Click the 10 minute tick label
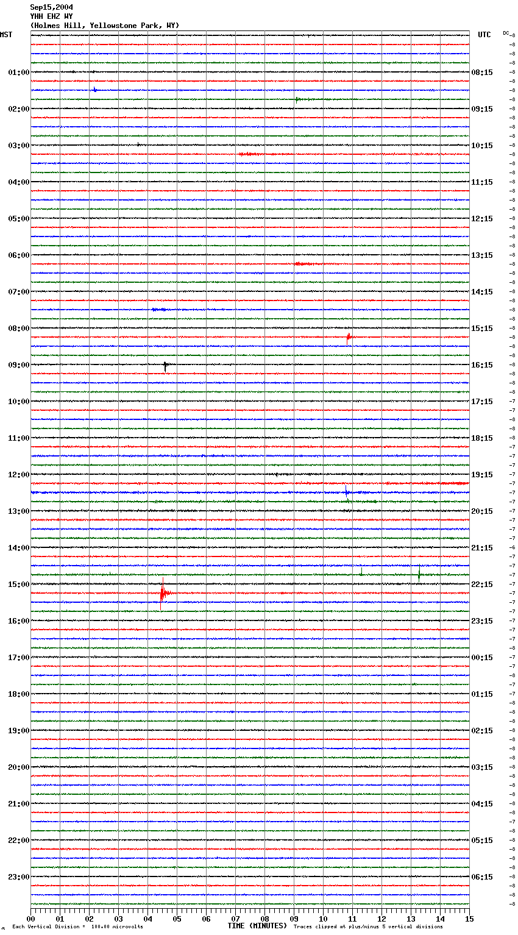The height and width of the screenshot is (935, 518). coord(323,919)
